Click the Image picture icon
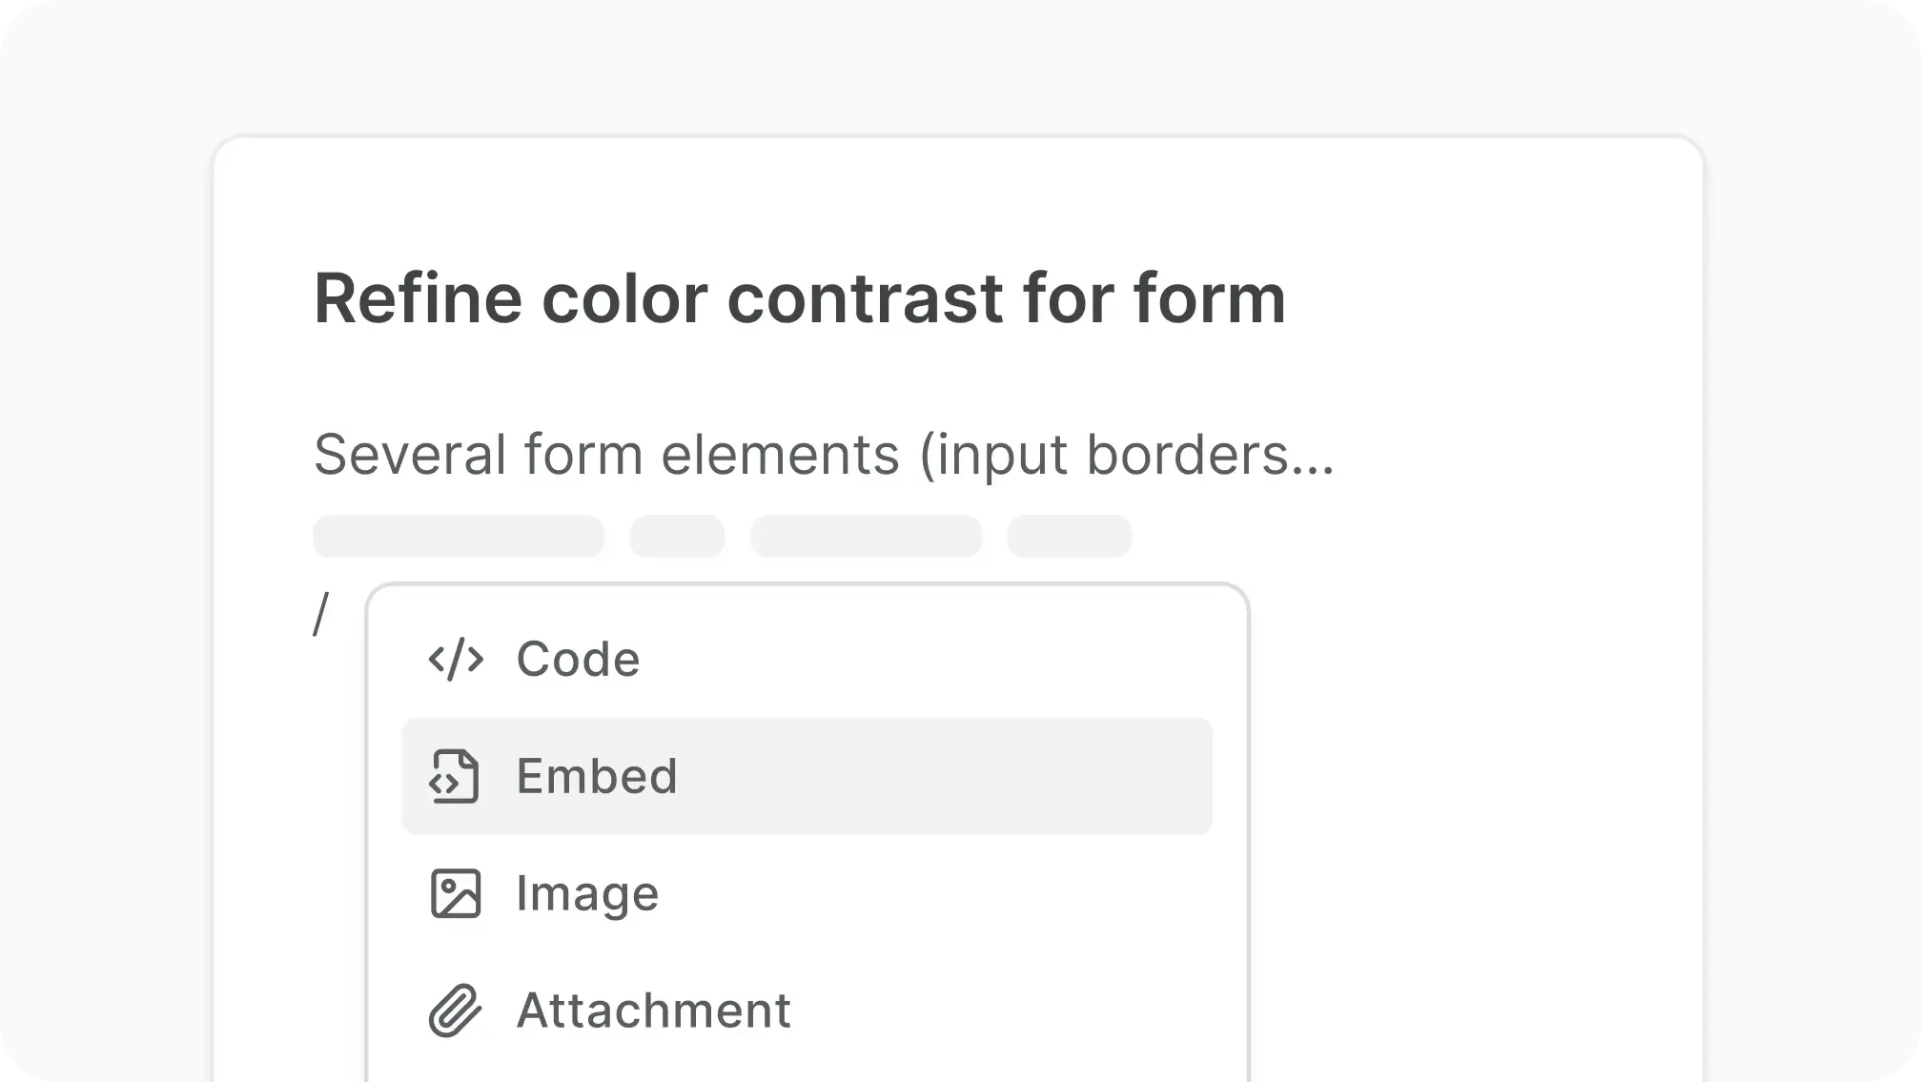The height and width of the screenshot is (1082, 1921). click(x=456, y=893)
